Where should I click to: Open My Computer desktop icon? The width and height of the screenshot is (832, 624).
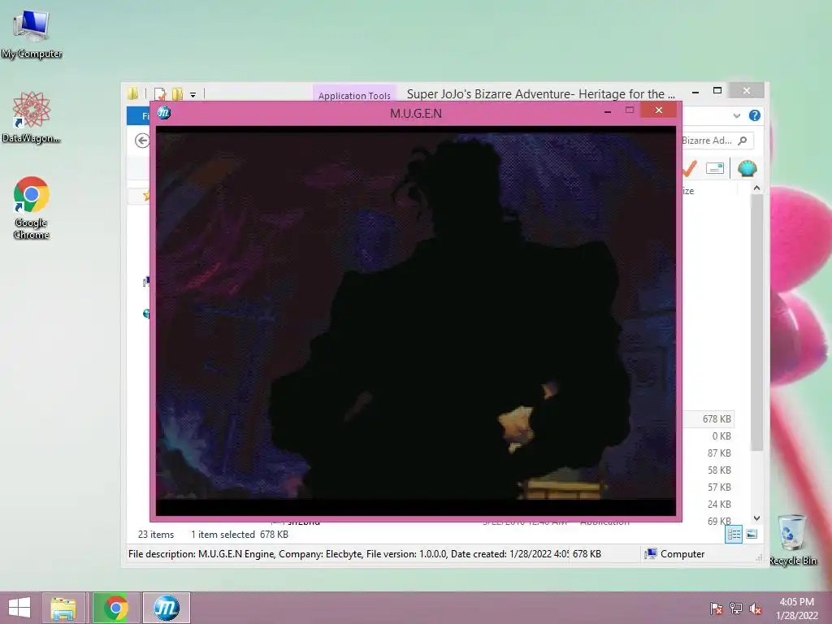click(x=32, y=35)
